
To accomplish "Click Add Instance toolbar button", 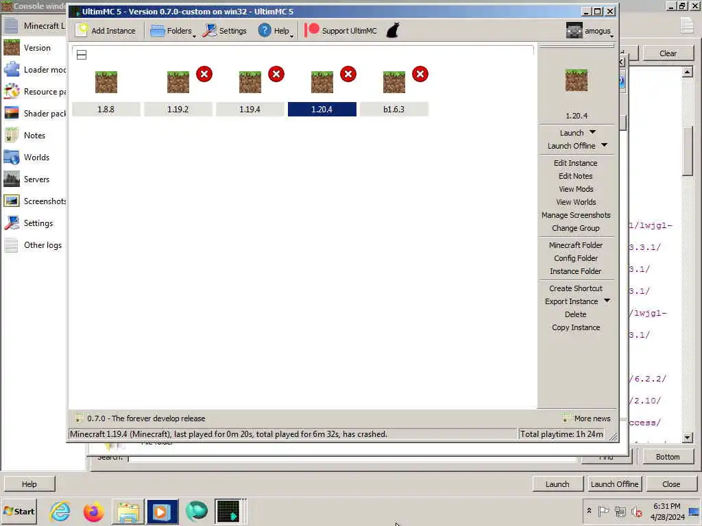I will pyautogui.click(x=106, y=31).
